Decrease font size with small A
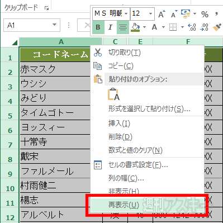Screen dimensions: 223x223 [174, 14]
